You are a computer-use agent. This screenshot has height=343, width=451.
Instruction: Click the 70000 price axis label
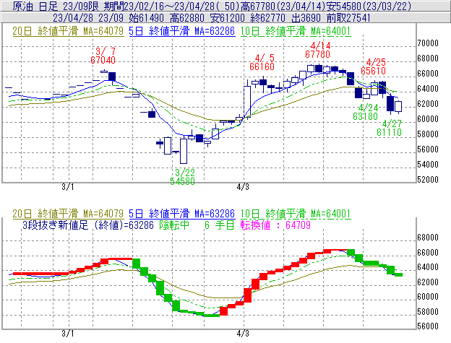click(428, 43)
